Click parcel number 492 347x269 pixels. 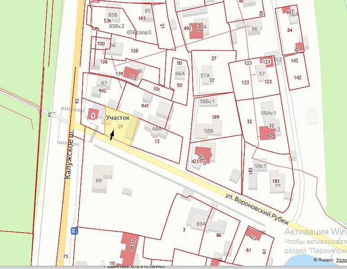[188, 28]
